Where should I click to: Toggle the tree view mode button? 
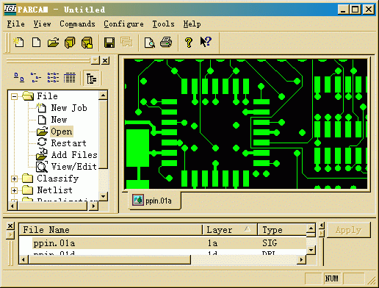[91, 78]
